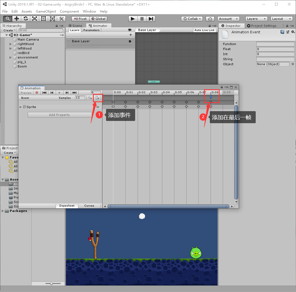Toggle Animator parameters eye visibility
The width and height of the screenshot is (296, 292).
[130, 30]
